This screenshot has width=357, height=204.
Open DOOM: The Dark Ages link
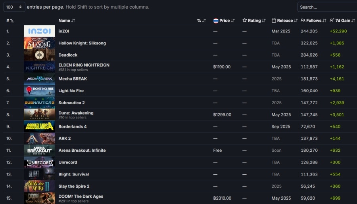81,196
